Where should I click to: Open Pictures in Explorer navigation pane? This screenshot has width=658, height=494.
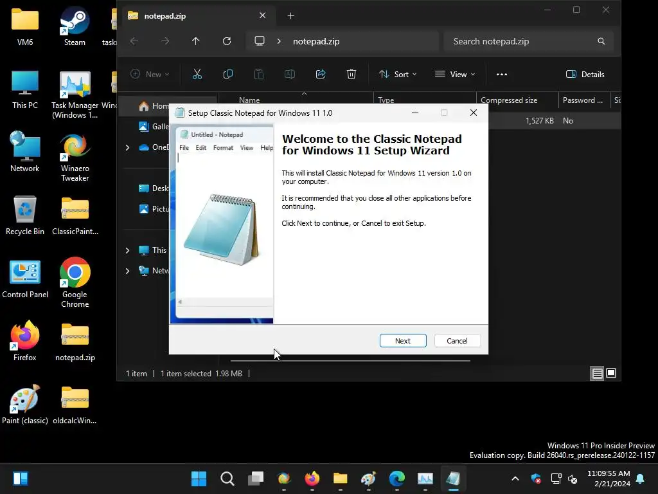click(154, 209)
